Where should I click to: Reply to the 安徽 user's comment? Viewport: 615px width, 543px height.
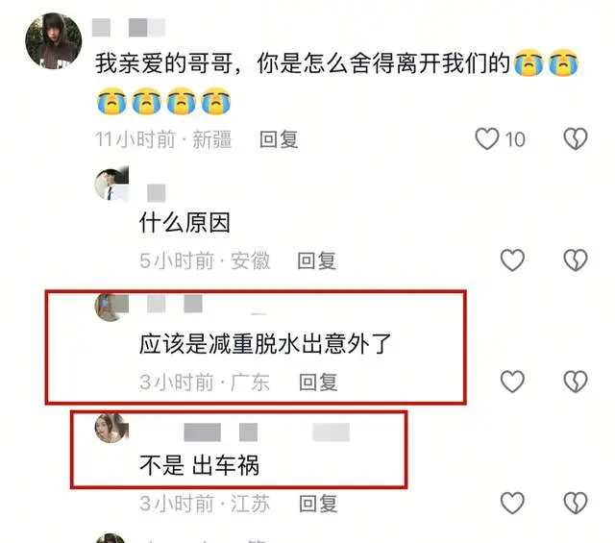(316, 260)
